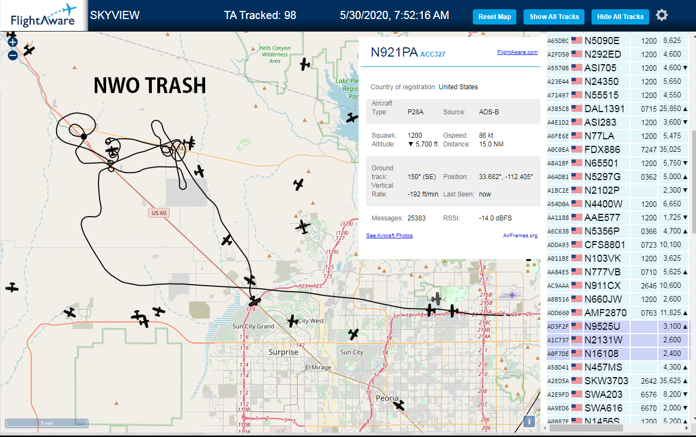Click the N921PA aircraft title
696x437 pixels.
(394, 52)
